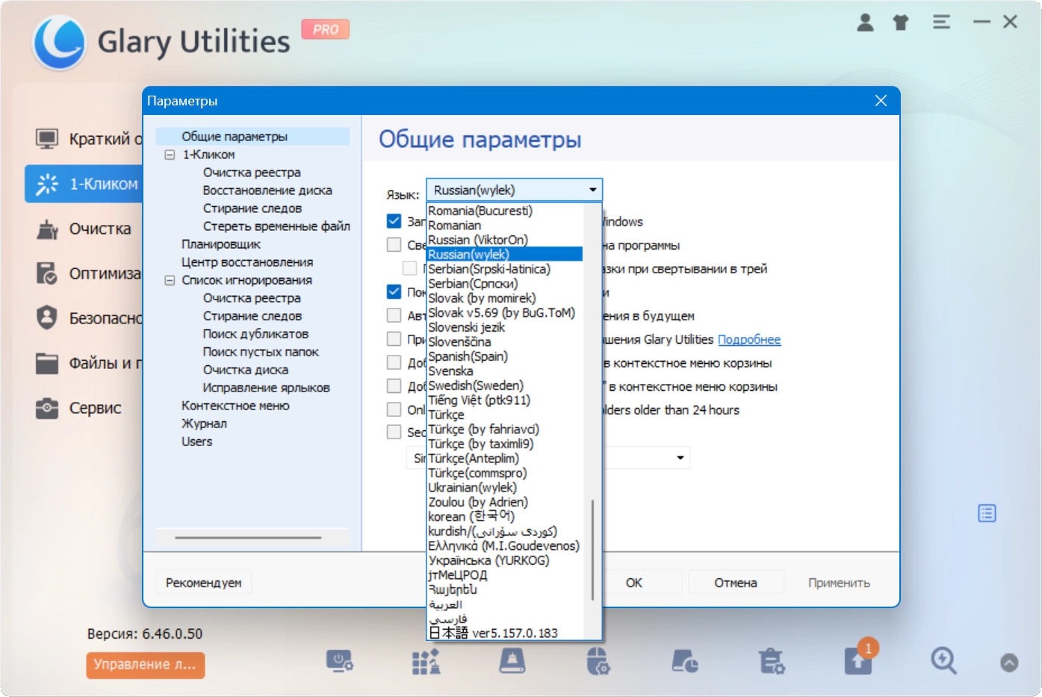Click the language list vertical scrollbar
Viewport: 1042px width, 697px height.
(x=592, y=549)
